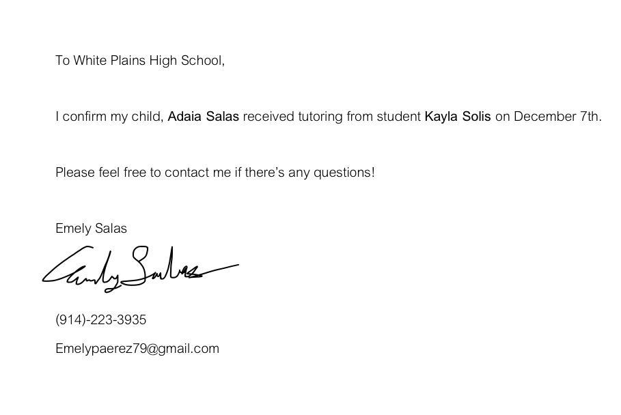Image resolution: width=621 pixels, height=415 pixels.
Task: Click the email address Emelypaerez79@gmail.com
Action: [x=137, y=349]
